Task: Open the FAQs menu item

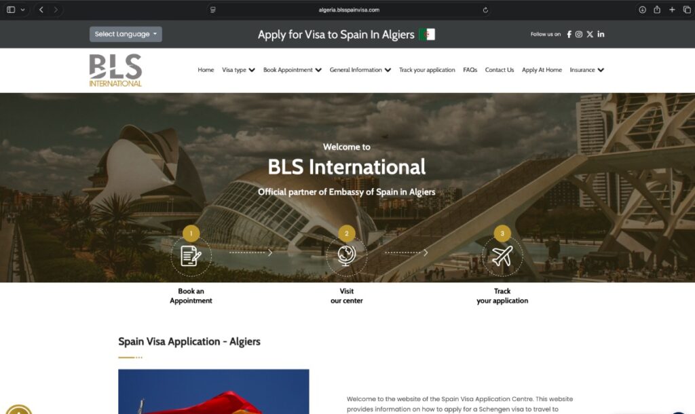Action: click(470, 70)
